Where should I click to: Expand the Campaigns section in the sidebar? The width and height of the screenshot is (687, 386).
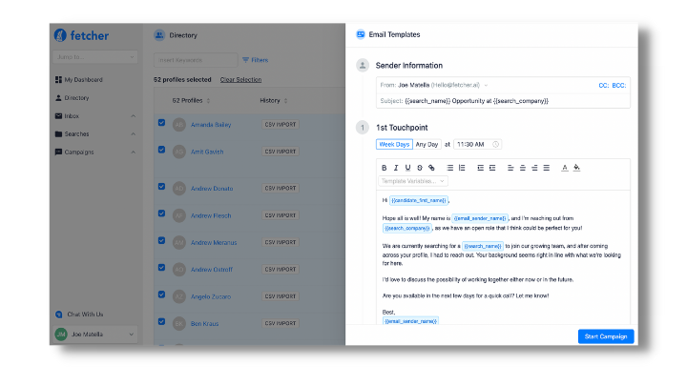(133, 152)
